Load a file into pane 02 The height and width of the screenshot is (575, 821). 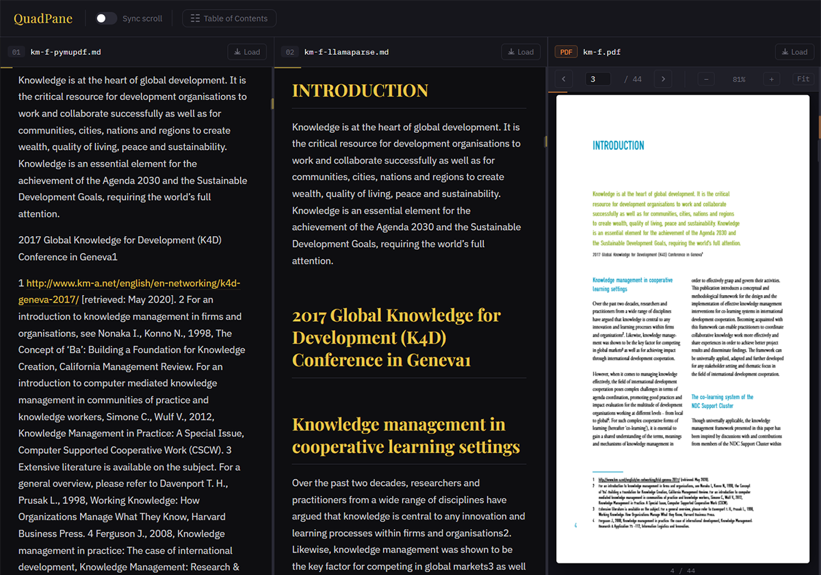521,52
